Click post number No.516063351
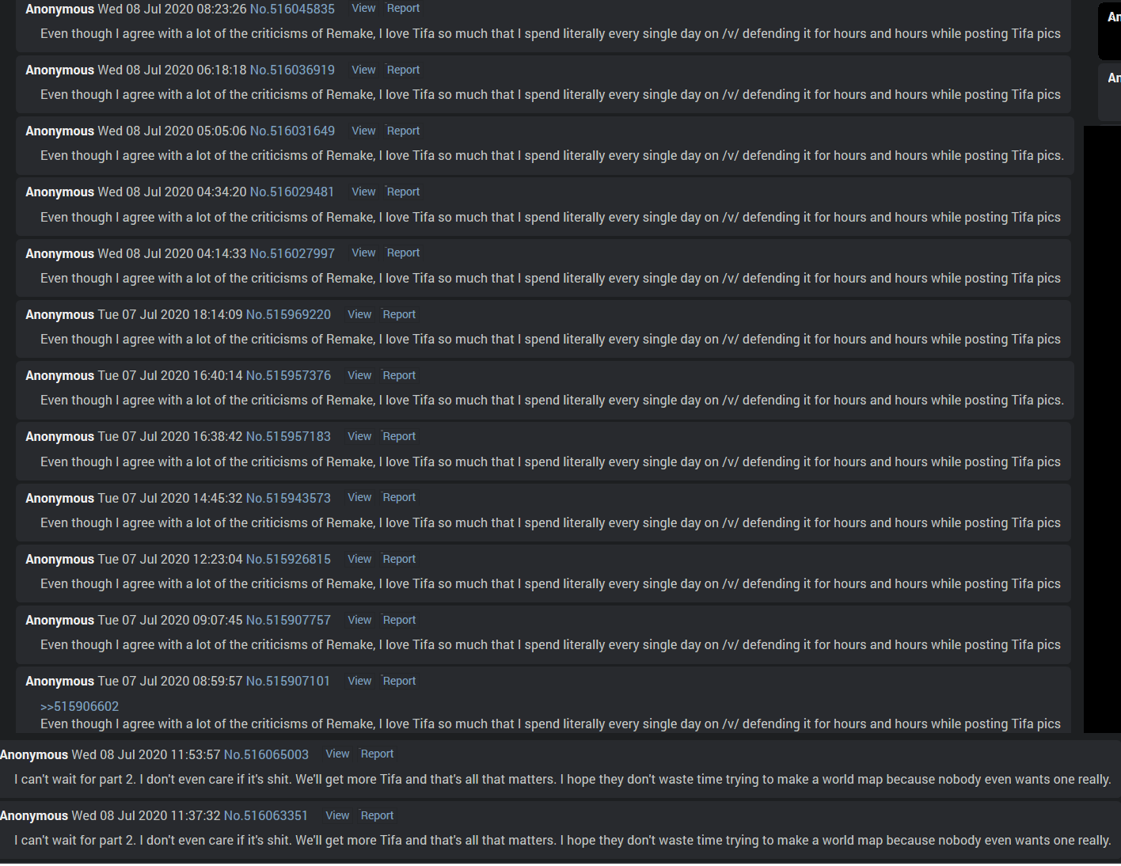Screen dimensions: 1121x866 point(266,815)
